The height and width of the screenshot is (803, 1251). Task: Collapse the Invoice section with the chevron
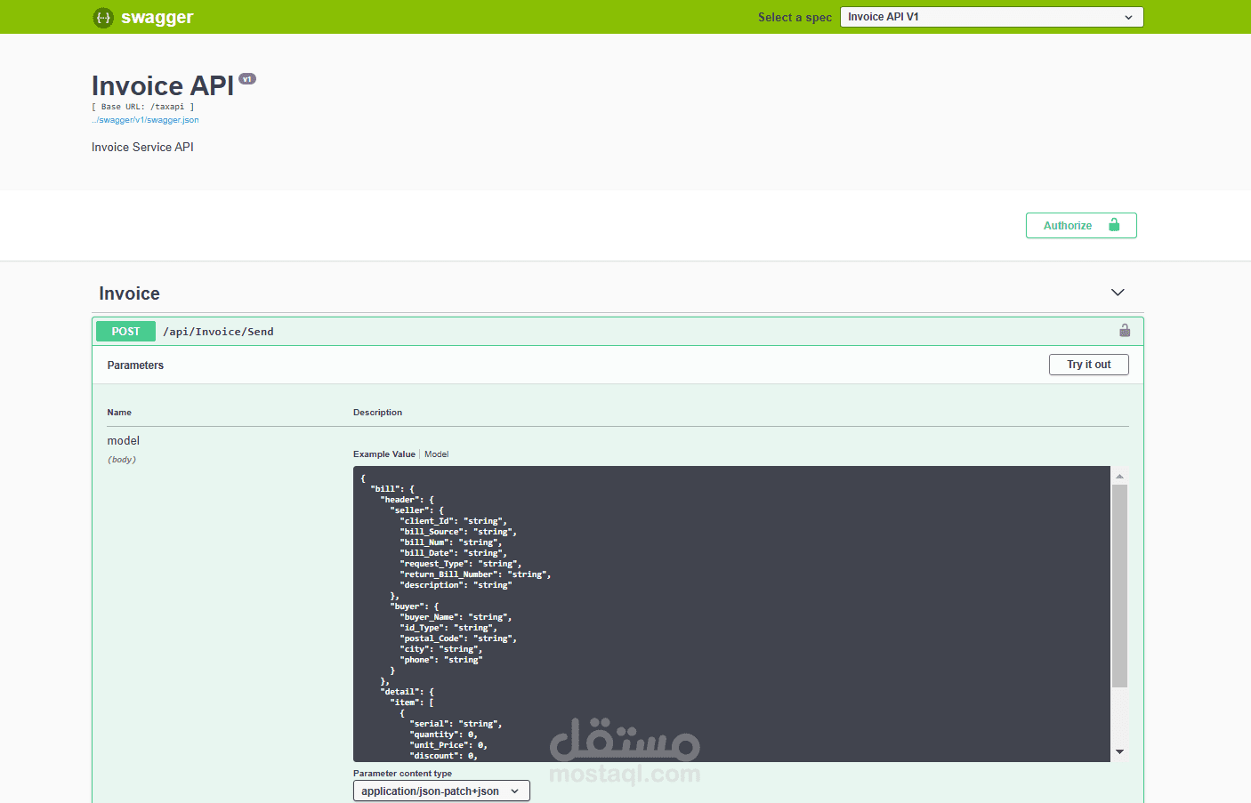[1118, 293]
